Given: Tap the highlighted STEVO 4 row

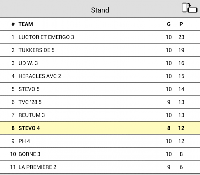Looking at the screenshot, I should (100, 128).
